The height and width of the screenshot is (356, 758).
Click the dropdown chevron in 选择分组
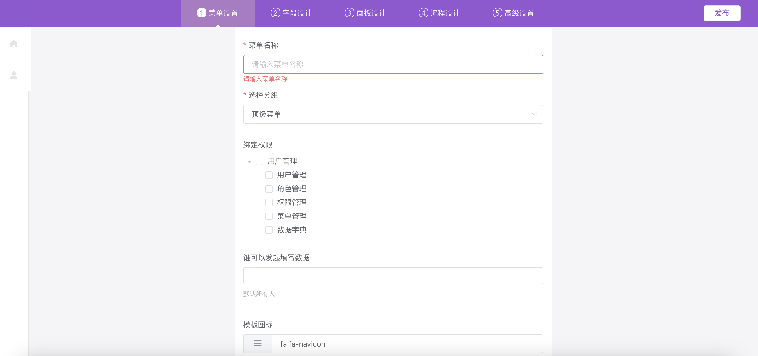(534, 114)
